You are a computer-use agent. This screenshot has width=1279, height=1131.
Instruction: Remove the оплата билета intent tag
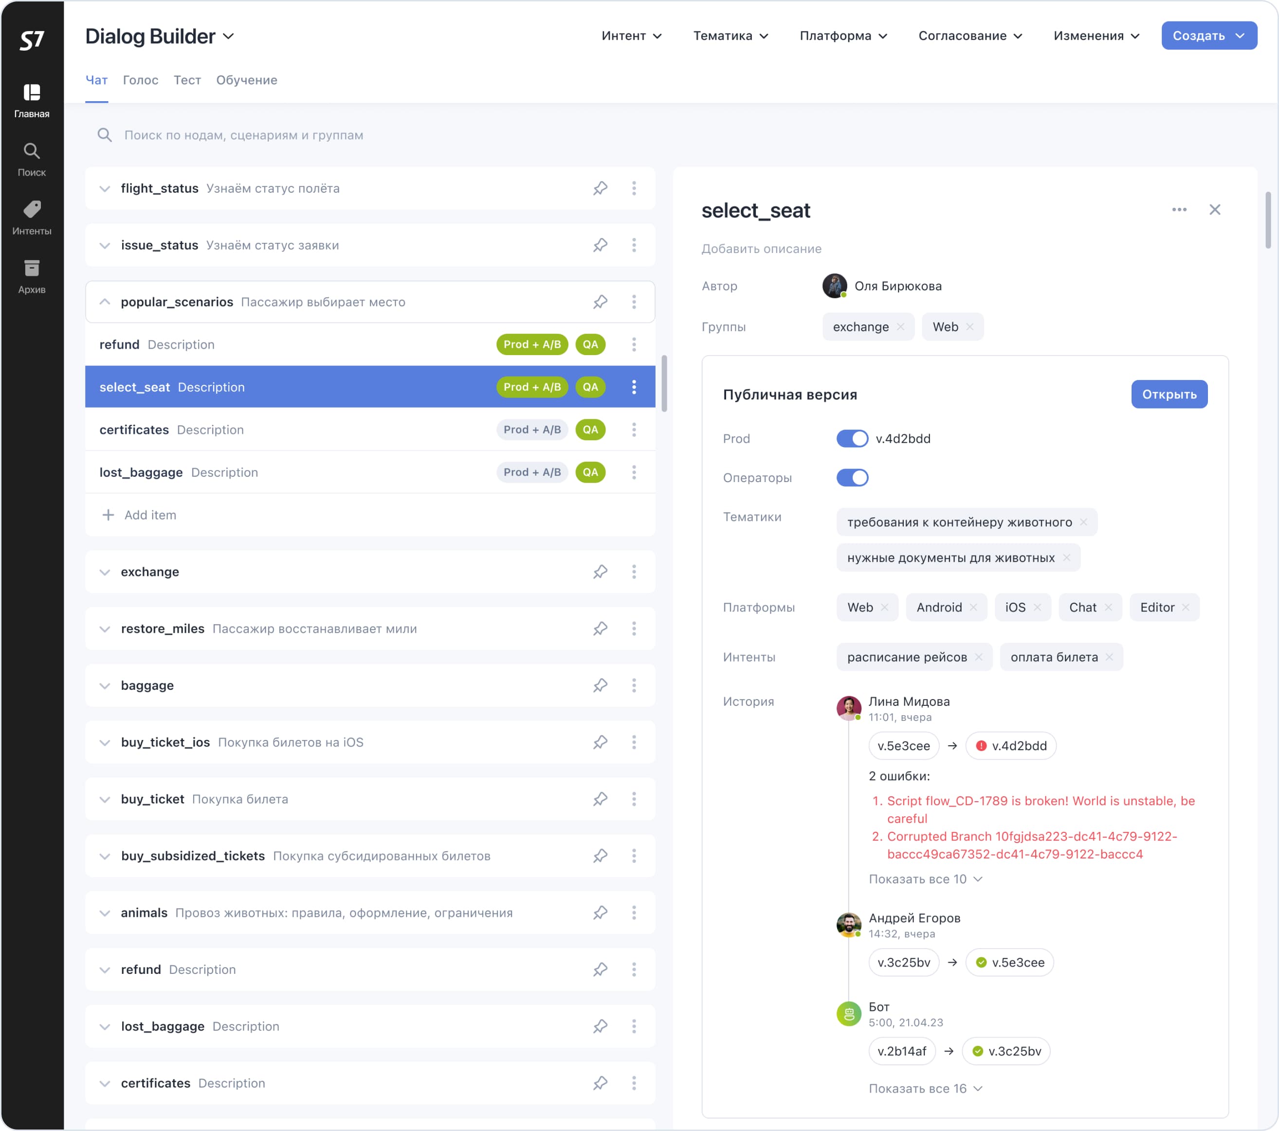point(1110,657)
